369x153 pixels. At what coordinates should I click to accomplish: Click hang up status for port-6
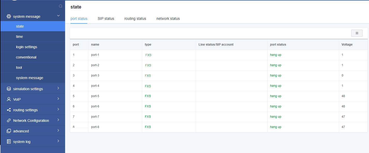pyautogui.click(x=276, y=106)
